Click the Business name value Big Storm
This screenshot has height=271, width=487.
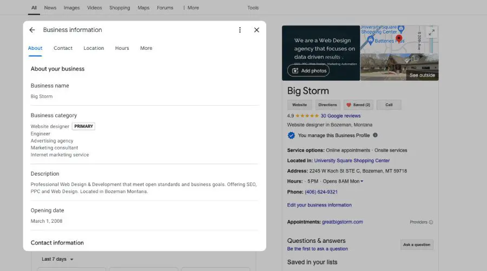coord(42,96)
